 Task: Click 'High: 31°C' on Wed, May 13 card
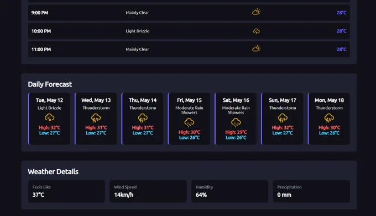point(96,128)
